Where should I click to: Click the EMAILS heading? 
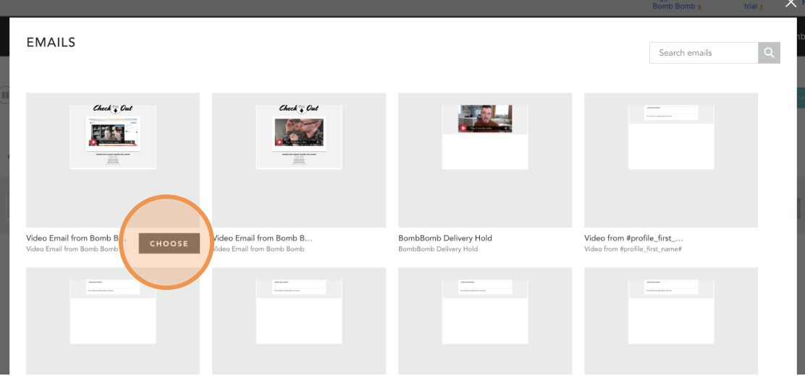(x=51, y=43)
